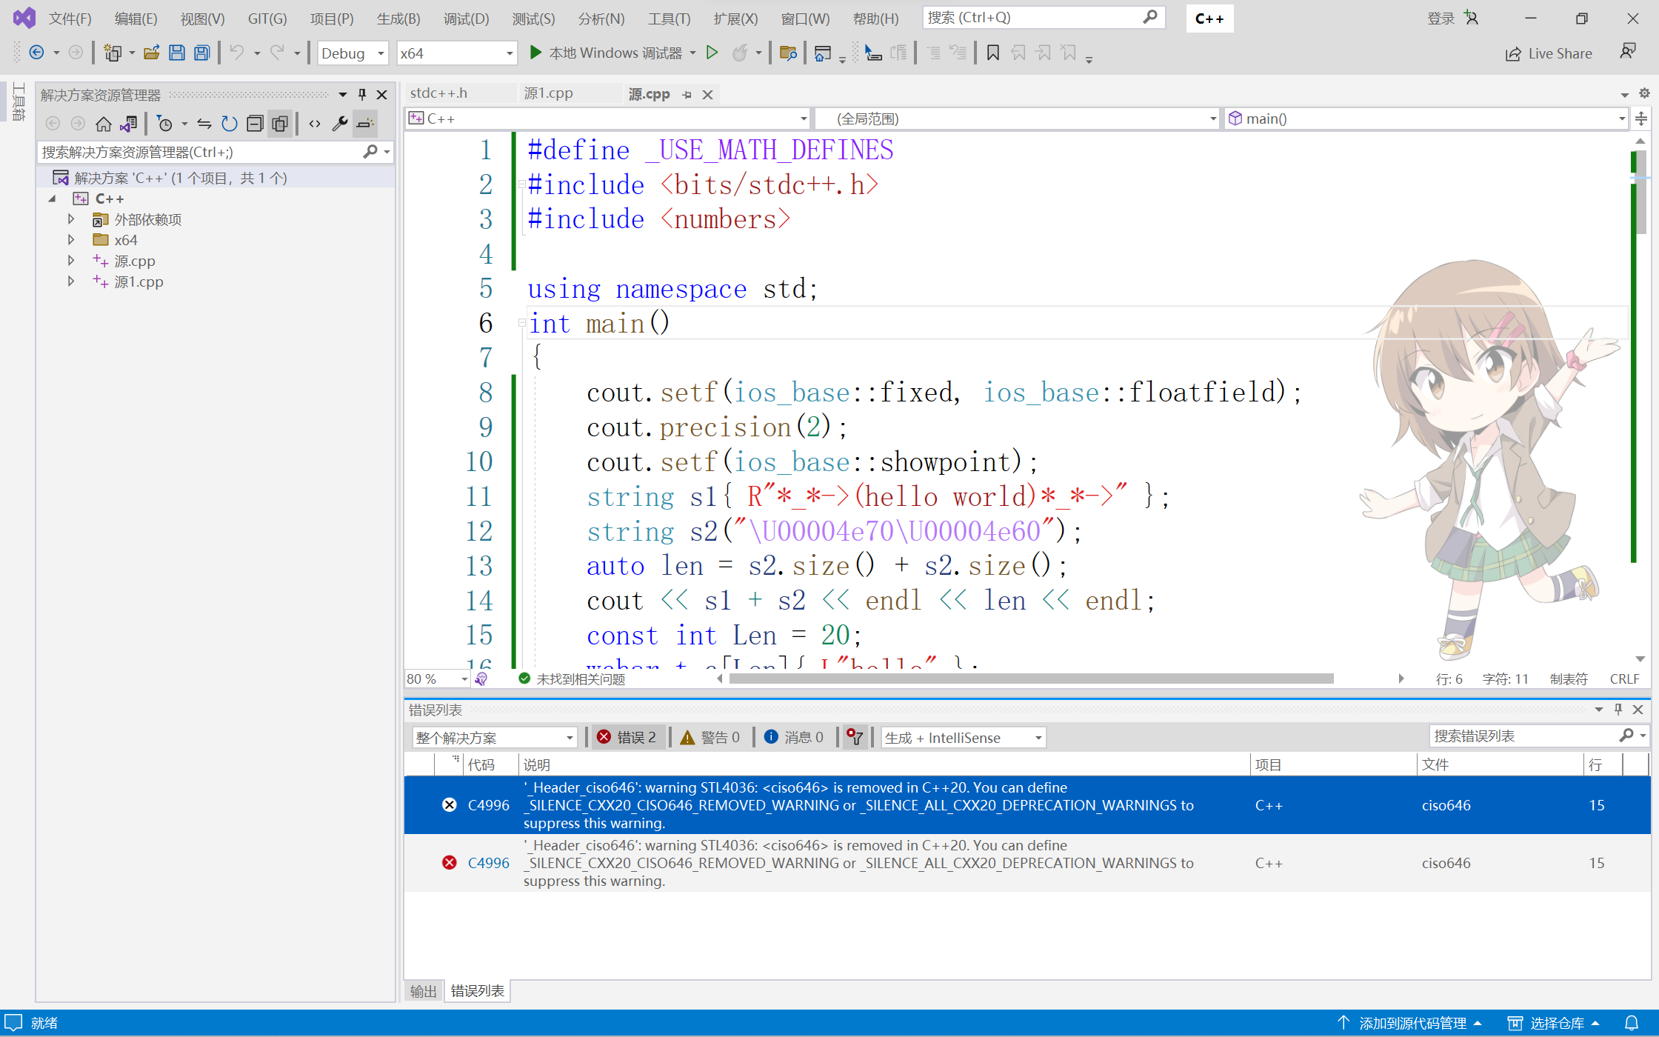Open the x64 platform dropdown
Screen dimensions: 1659x1037
[456, 53]
